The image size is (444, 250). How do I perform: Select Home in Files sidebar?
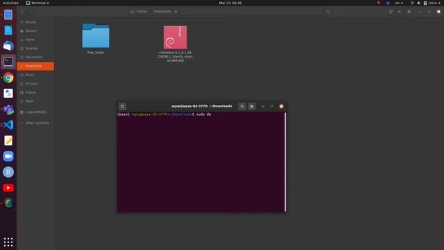click(x=35, y=40)
